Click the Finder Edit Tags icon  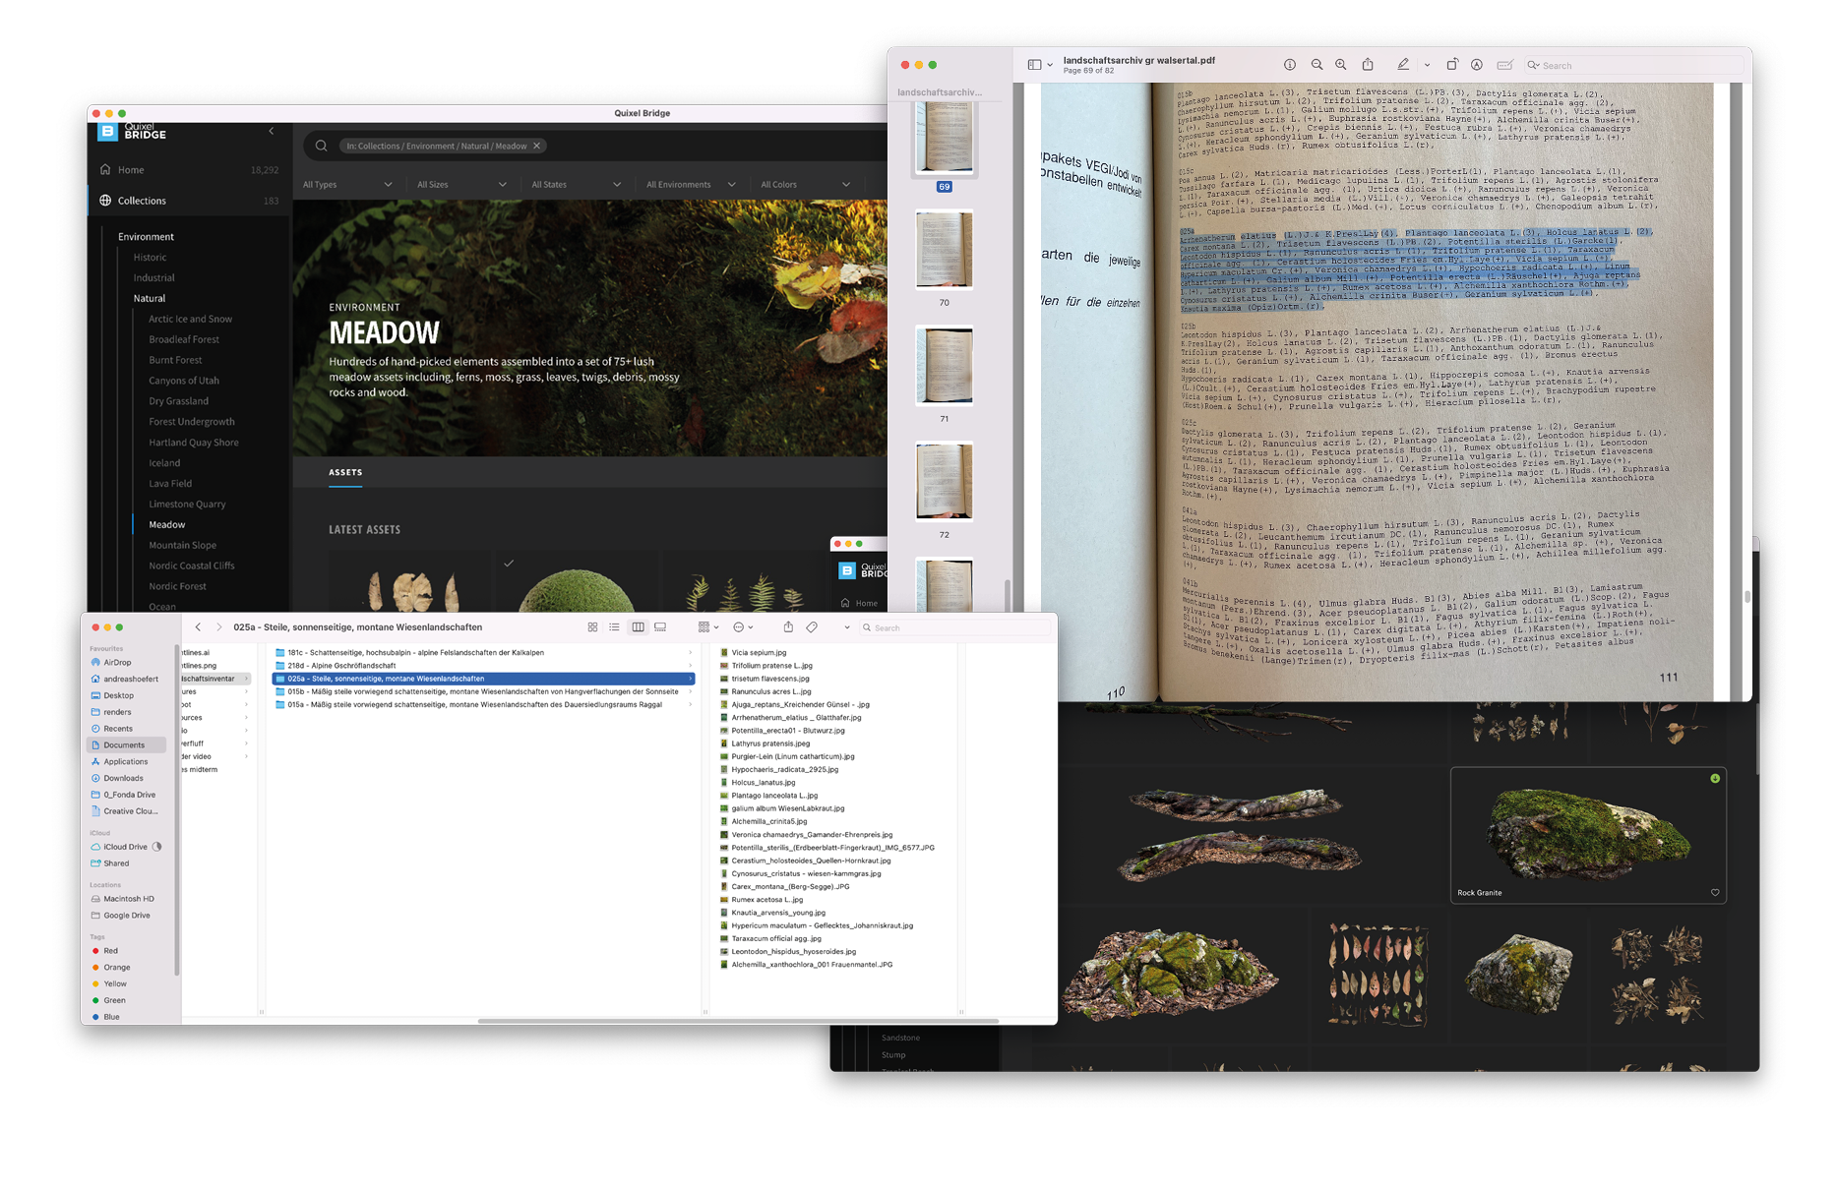click(x=812, y=627)
